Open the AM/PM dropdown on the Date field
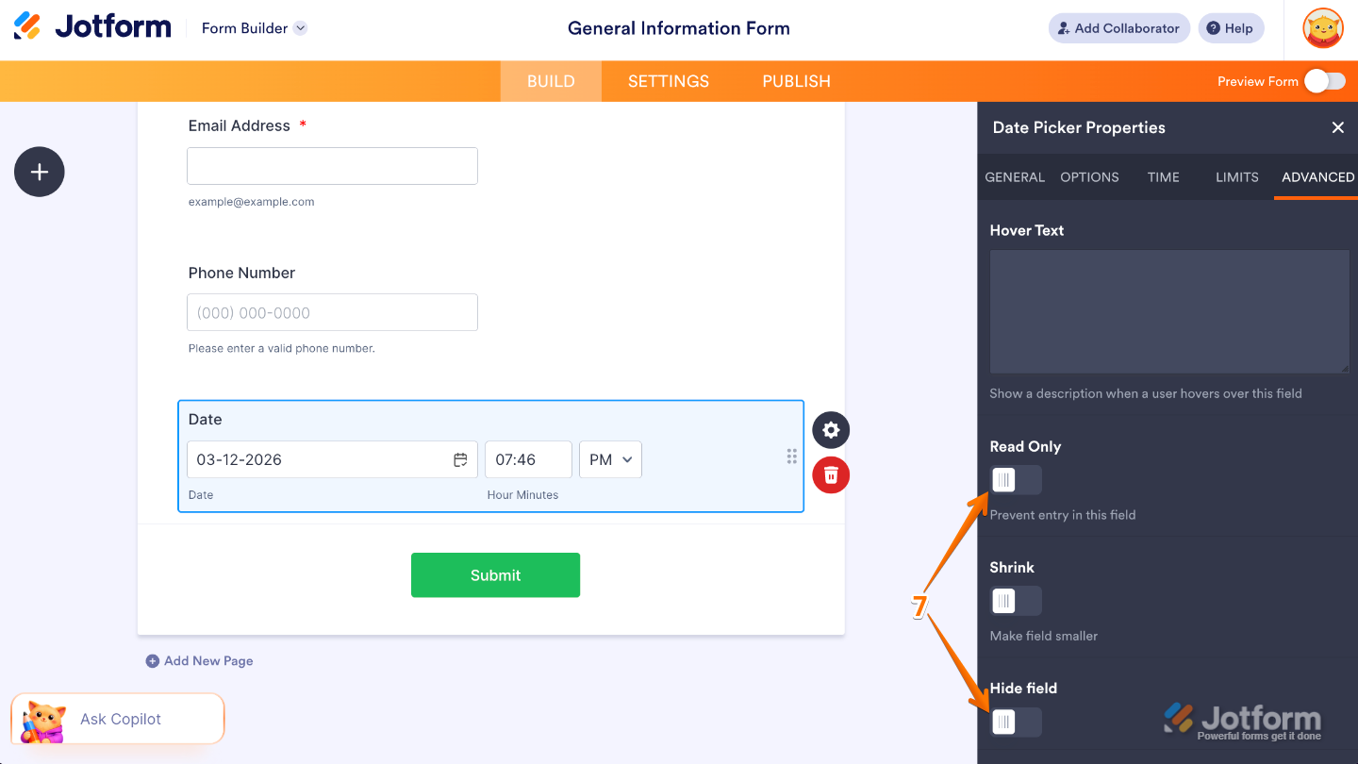Image resolution: width=1358 pixels, height=764 pixels. (610, 459)
